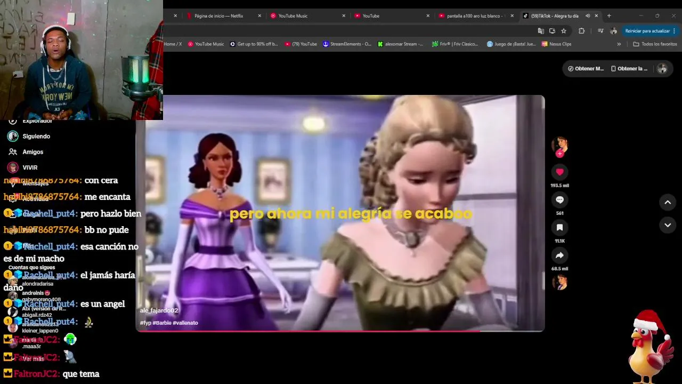
Task: Select the TikTok Alegra tu día tab
Action: (x=554, y=16)
